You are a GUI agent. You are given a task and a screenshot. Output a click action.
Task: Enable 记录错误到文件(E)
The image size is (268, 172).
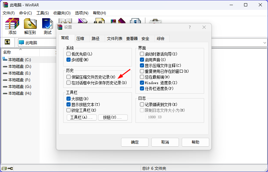coord(142,105)
